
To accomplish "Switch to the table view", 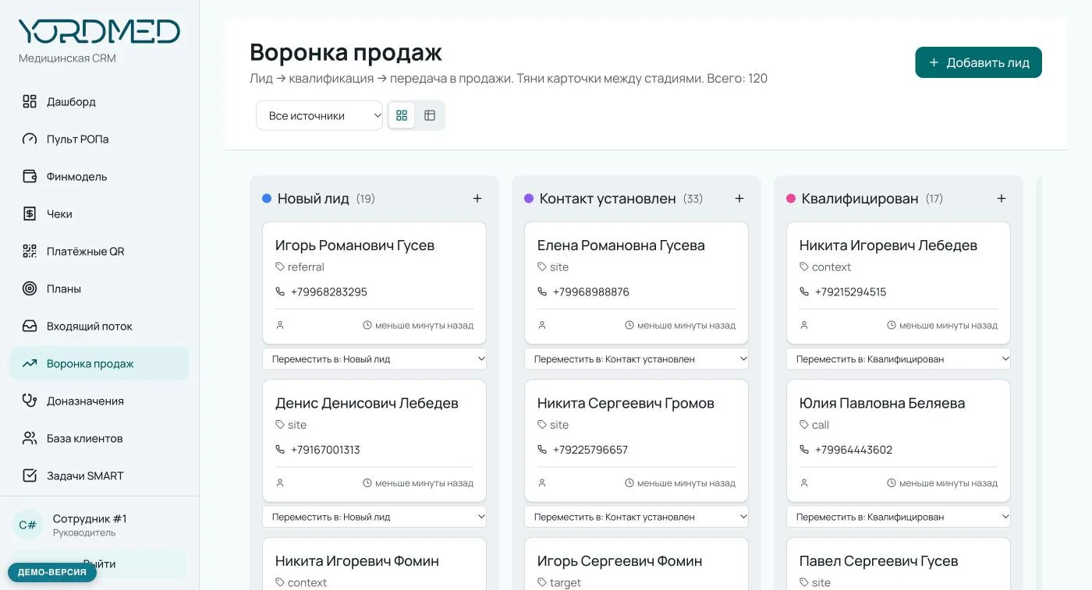I will tap(430, 115).
